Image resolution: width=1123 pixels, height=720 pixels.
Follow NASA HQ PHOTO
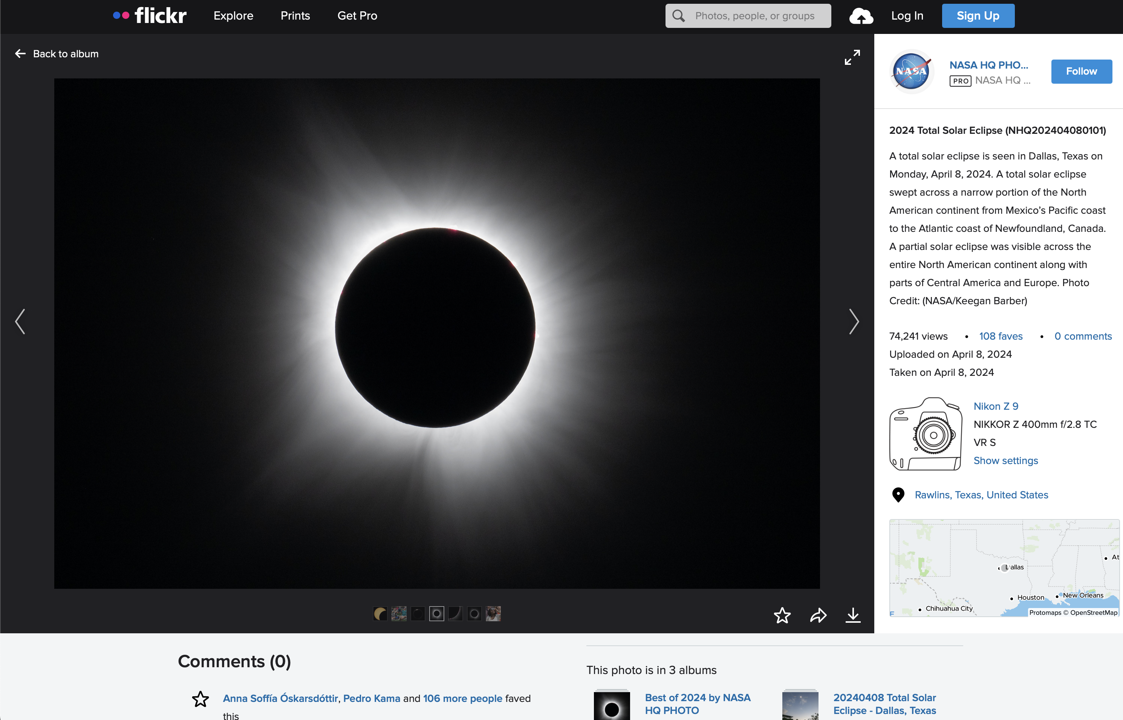point(1081,72)
